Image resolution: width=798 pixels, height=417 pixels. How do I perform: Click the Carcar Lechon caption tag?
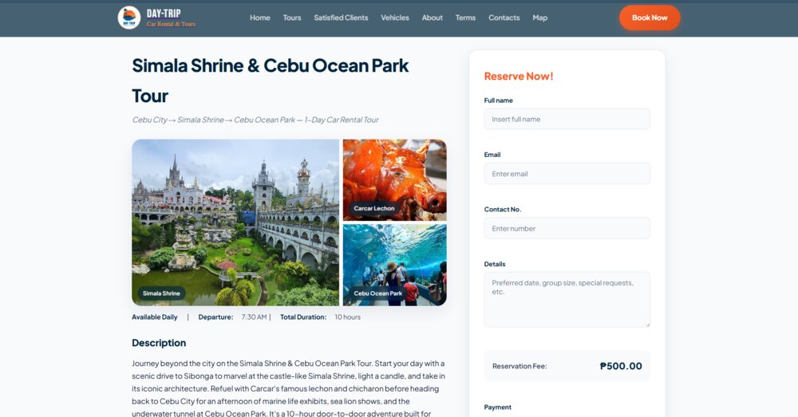pyautogui.click(x=374, y=209)
